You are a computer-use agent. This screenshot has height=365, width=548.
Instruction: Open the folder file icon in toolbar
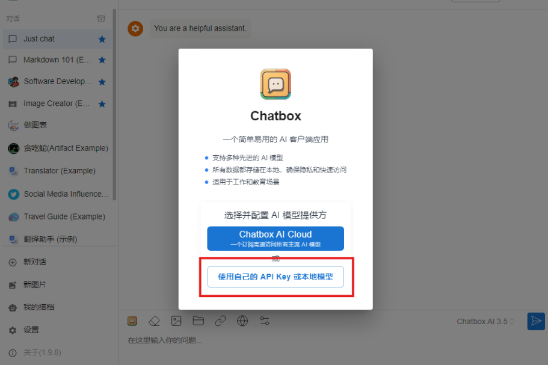pyautogui.click(x=198, y=321)
